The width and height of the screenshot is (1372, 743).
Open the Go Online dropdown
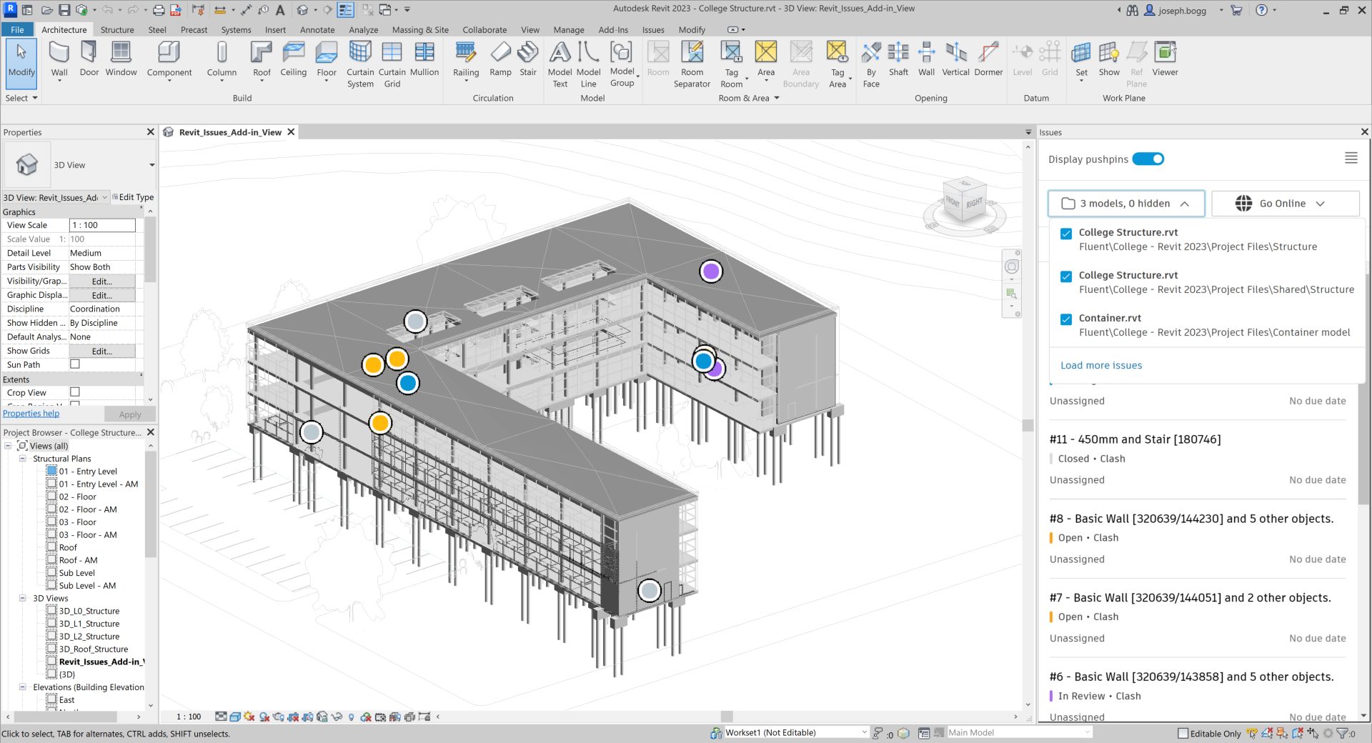(x=1284, y=203)
